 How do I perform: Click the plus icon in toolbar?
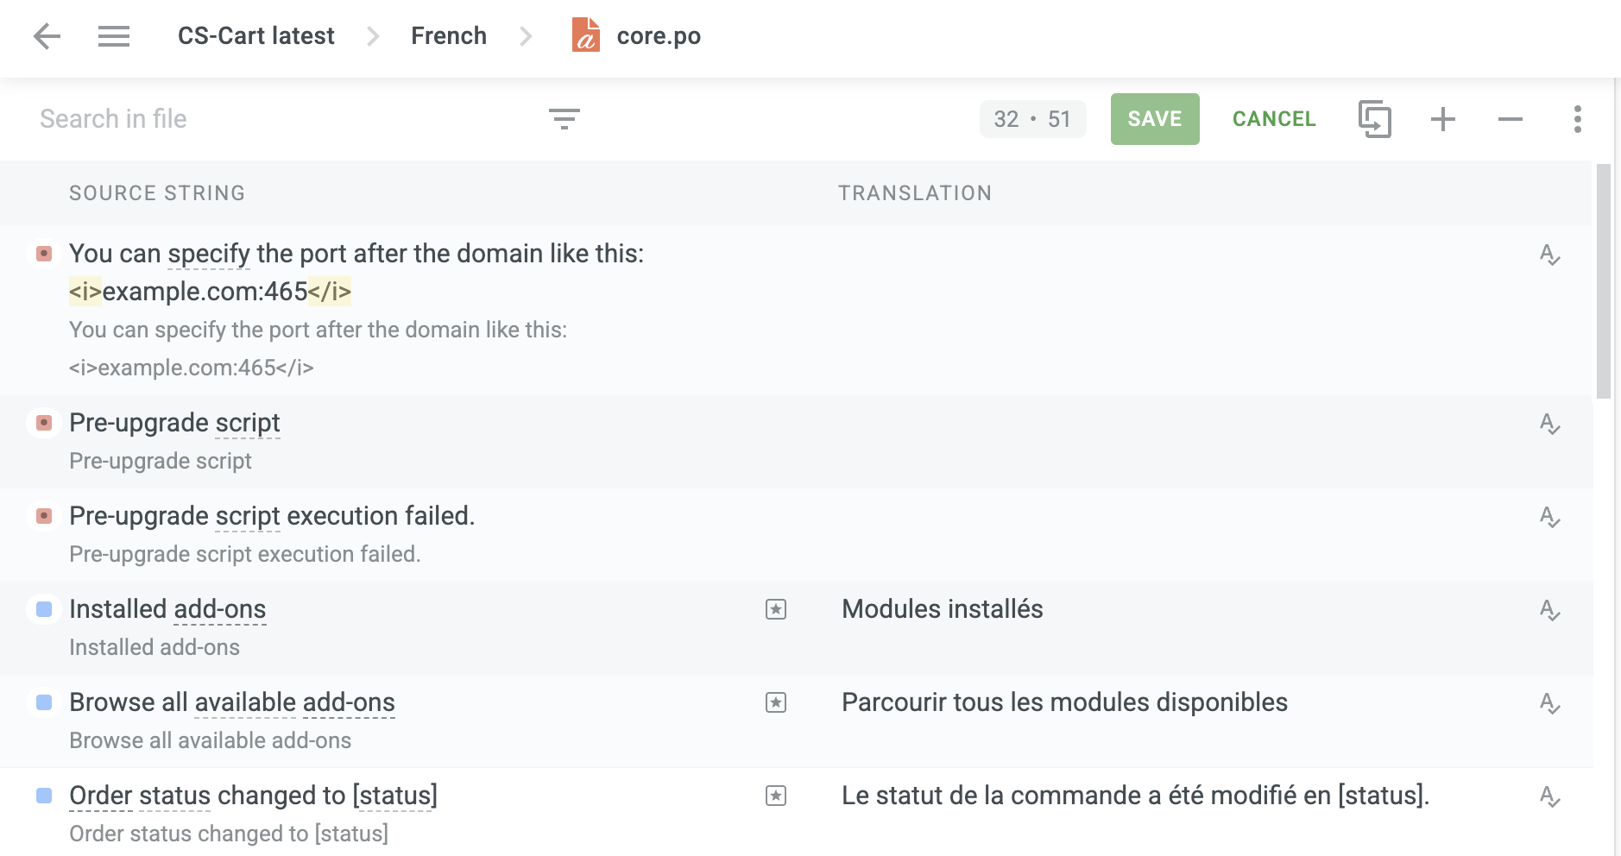(x=1443, y=119)
